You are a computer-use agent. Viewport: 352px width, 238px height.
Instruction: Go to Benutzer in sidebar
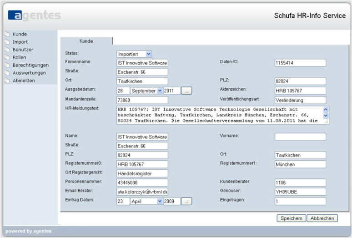[23, 50]
